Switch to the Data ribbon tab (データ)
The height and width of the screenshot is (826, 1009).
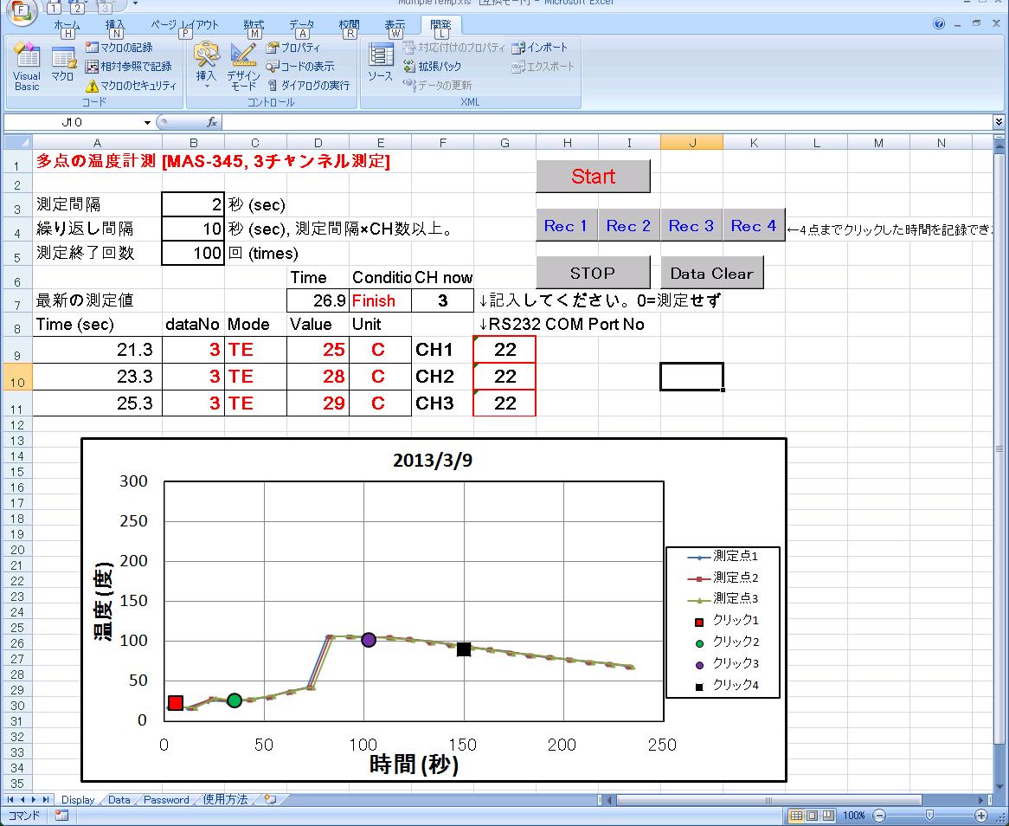[301, 25]
